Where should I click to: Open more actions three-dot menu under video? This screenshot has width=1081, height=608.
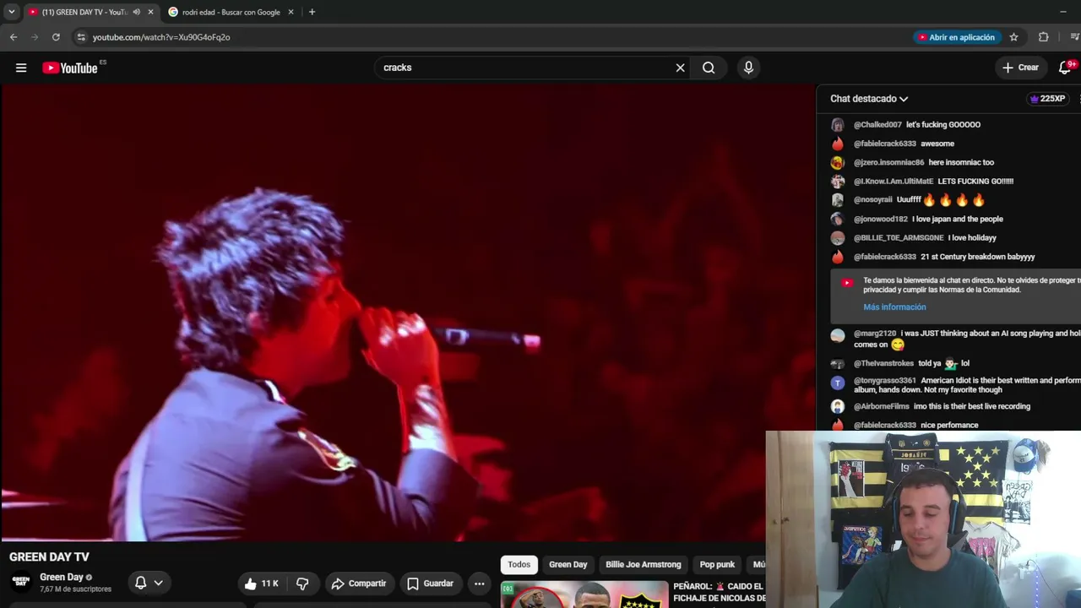click(x=479, y=584)
